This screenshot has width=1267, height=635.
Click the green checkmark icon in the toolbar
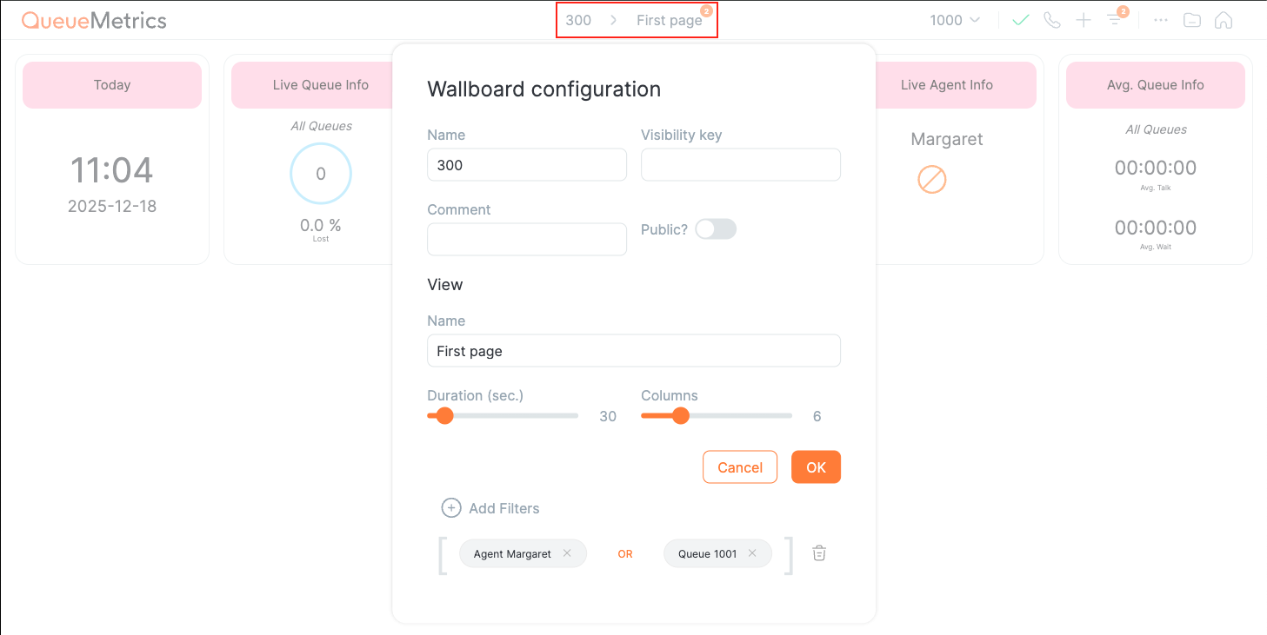[1020, 19]
